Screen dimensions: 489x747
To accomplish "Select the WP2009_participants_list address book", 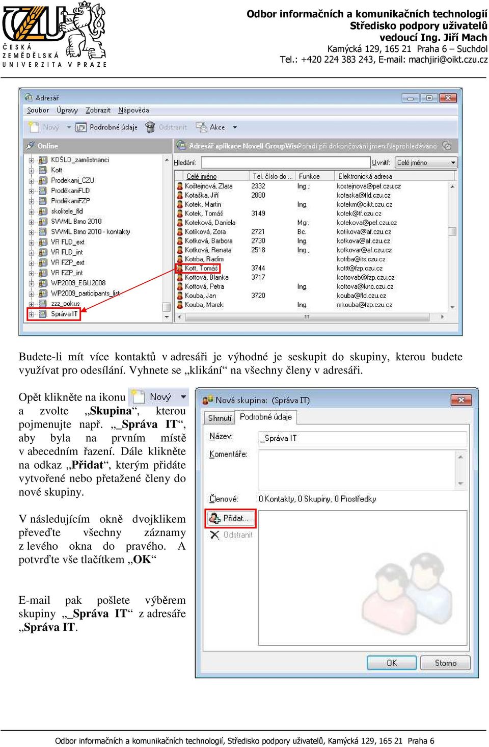I will (x=86, y=294).
